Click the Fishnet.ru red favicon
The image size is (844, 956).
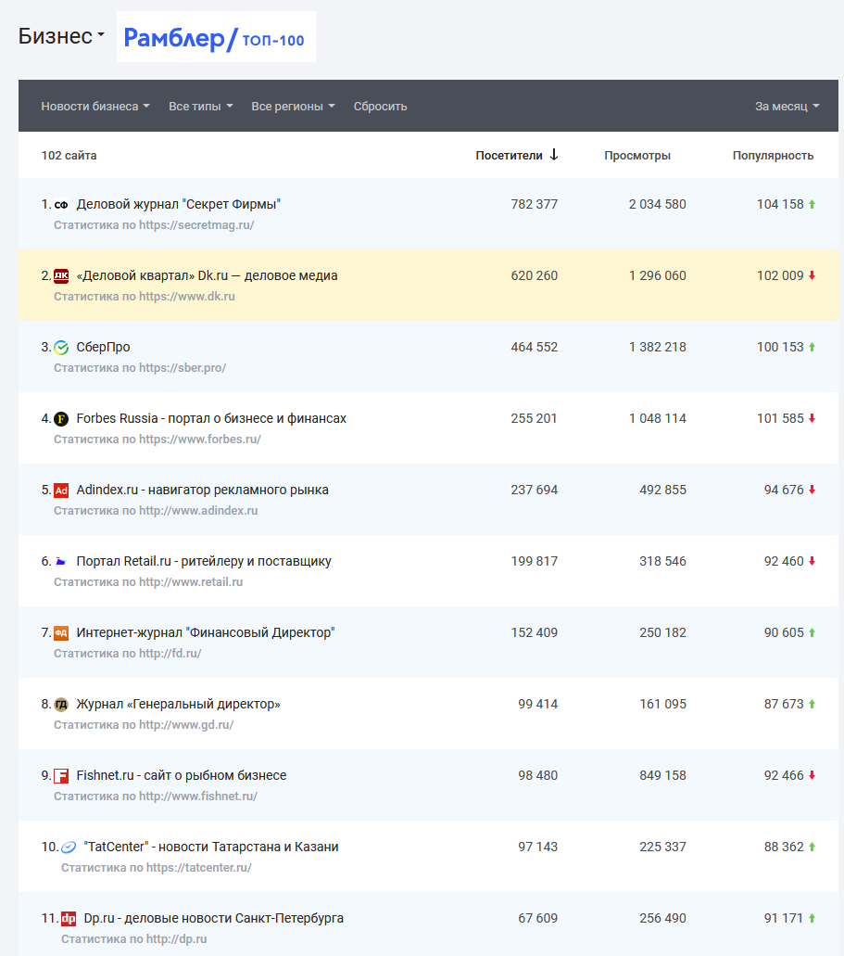click(x=61, y=776)
